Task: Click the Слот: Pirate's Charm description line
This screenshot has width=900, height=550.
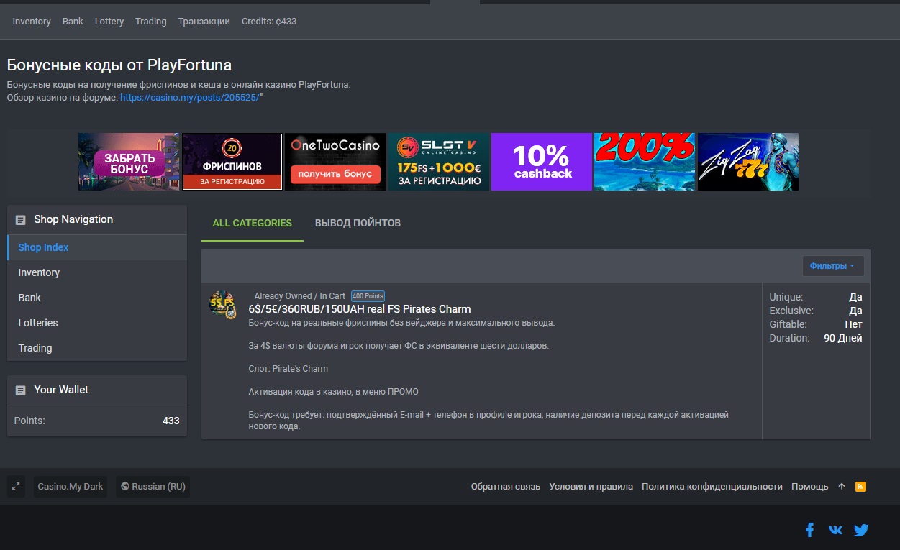Action: (x=288, y=369)
